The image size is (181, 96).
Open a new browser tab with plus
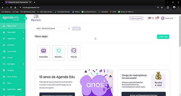tap(34, 2)
